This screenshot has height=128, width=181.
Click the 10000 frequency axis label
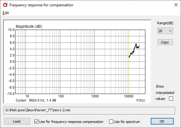pos(129,96)
